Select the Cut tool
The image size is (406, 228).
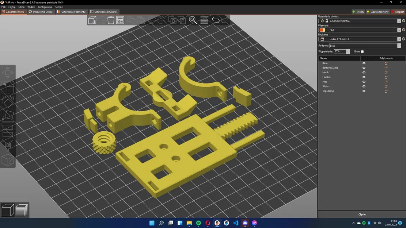[8, 131]
